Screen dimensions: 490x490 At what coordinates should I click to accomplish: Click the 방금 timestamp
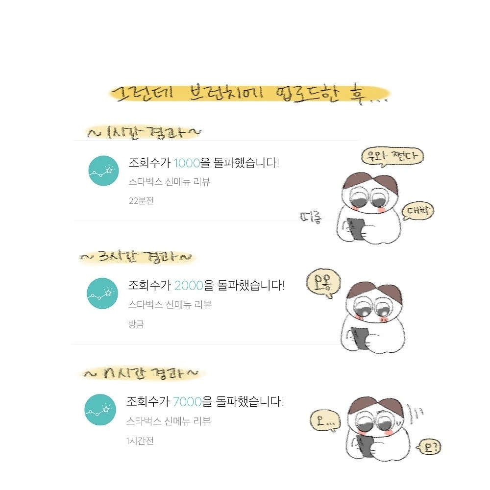tap(136, 324)
